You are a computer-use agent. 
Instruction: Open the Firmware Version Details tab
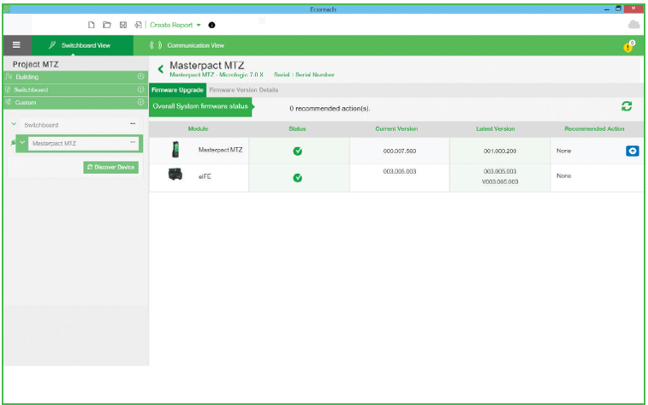(243, 90)
